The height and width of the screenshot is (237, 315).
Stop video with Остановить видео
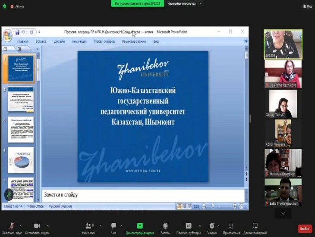[x=37, y=228]
